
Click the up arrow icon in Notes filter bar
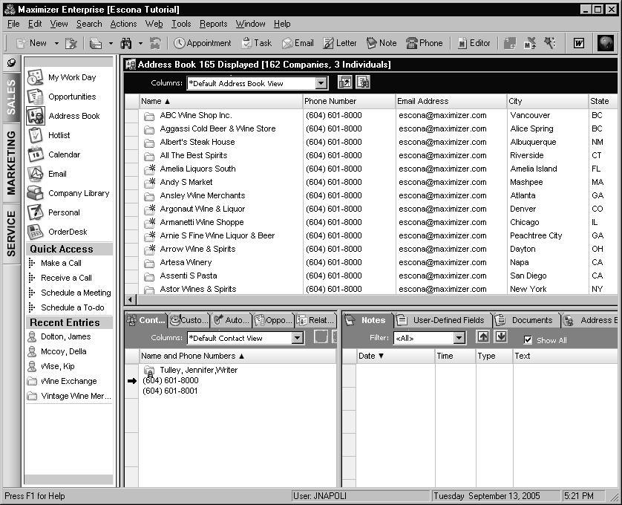tap(482, 337)
